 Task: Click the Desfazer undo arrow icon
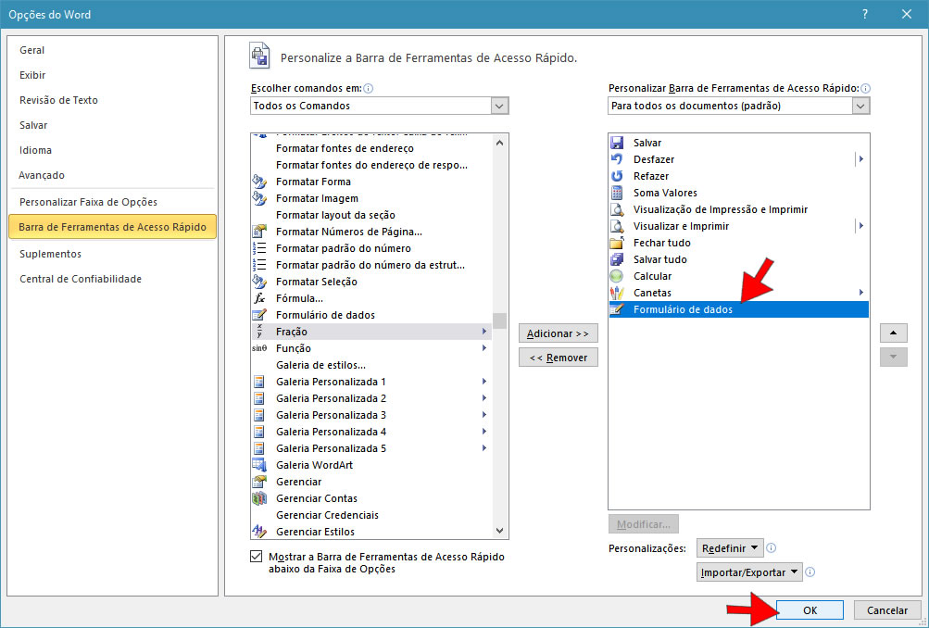click(x=617, y=159)
